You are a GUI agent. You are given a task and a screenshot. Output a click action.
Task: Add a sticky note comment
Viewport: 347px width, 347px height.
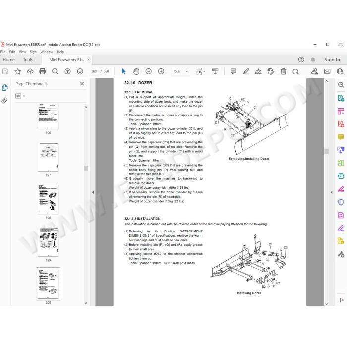click(x=233, y=71)
